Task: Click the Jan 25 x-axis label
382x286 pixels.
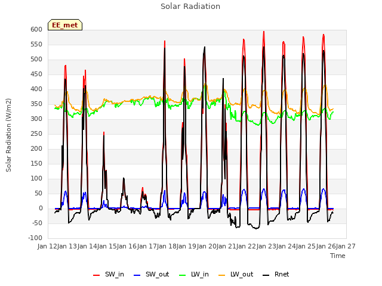Action: pyautogui.click(x=306, y=246)
